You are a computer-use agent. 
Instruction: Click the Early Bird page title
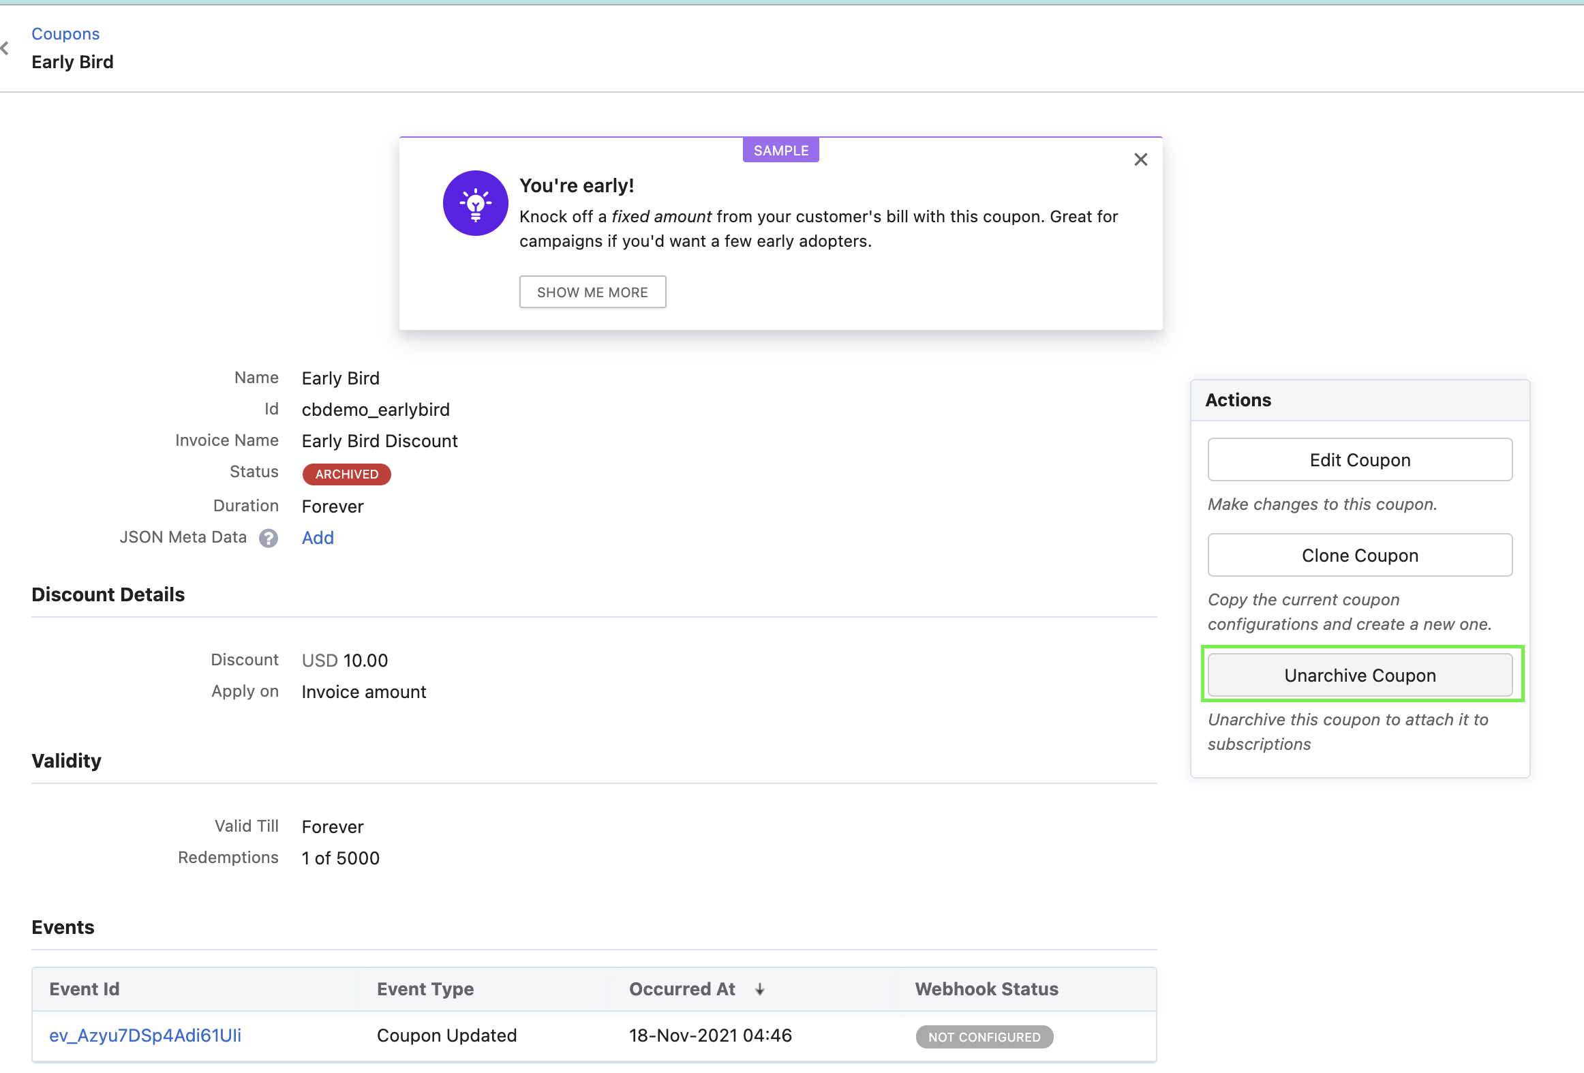tap(72, 61)
